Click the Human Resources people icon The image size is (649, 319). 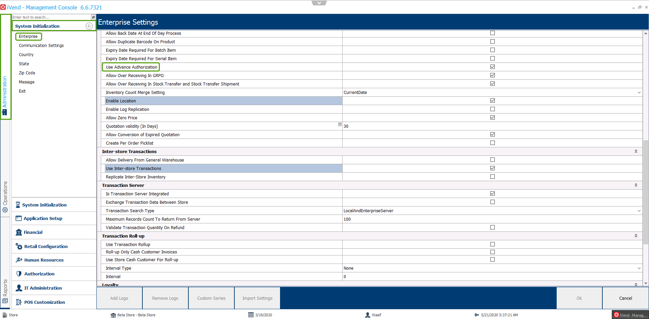(x=19, y=260)
